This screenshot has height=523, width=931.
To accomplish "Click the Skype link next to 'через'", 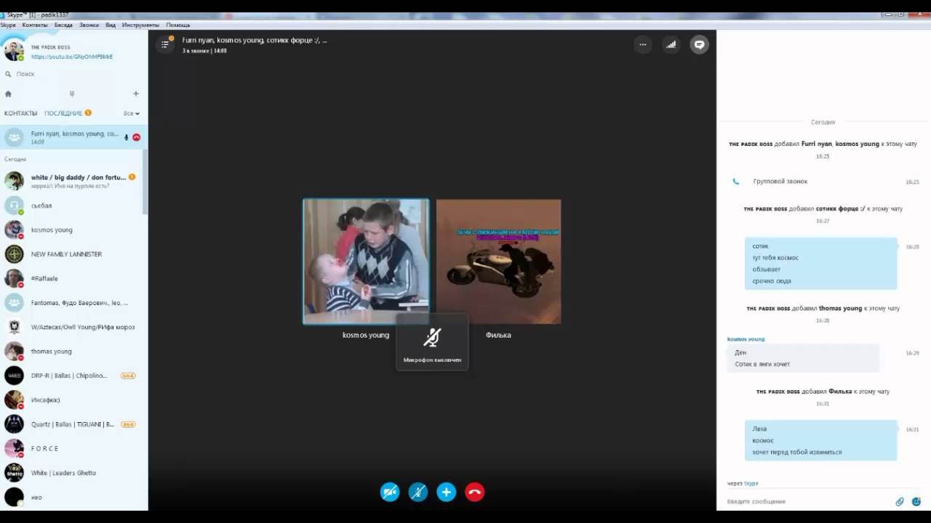I will tap(751, 483).
